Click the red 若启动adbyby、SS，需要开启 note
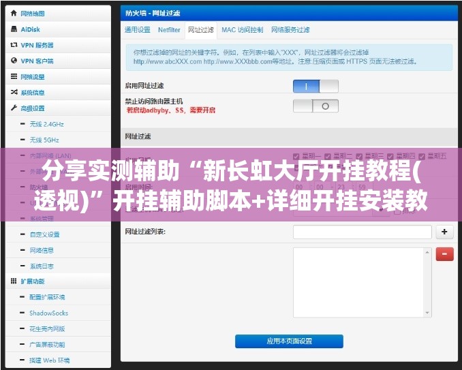The height and width of the screenshot is (370, 462). (171, 110)
